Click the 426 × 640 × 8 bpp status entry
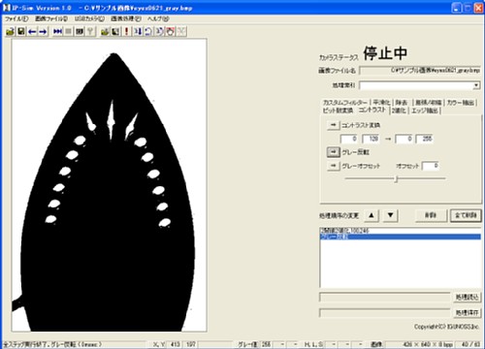Image resolution: width=485 pixels, height=349 pixels. click(428, 344)
